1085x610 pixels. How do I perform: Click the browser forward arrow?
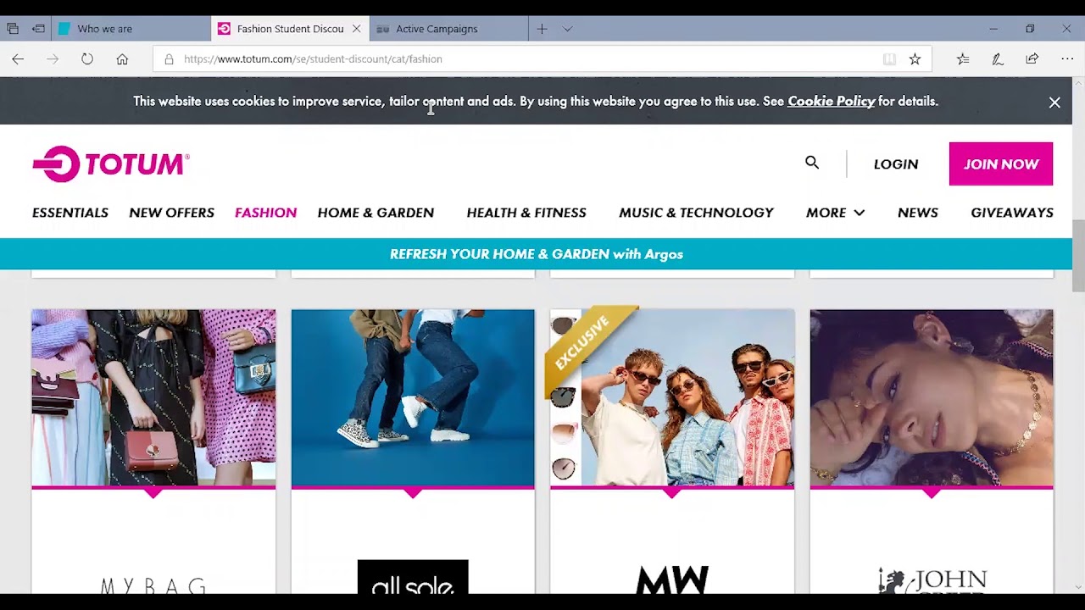coord(53,59)
